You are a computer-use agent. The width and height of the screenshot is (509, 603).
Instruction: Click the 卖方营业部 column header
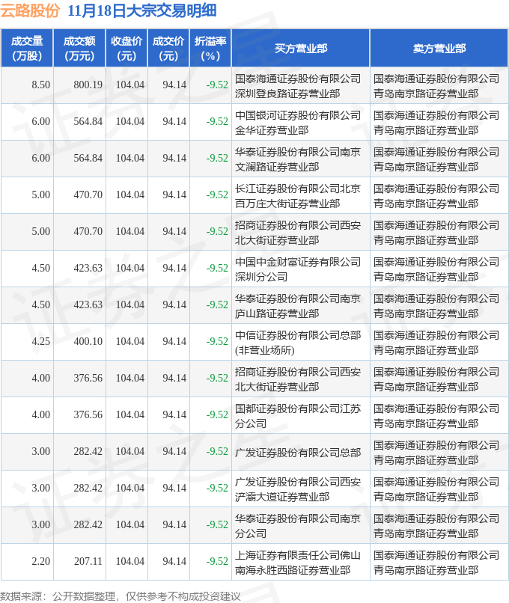(x=439, y=48)
